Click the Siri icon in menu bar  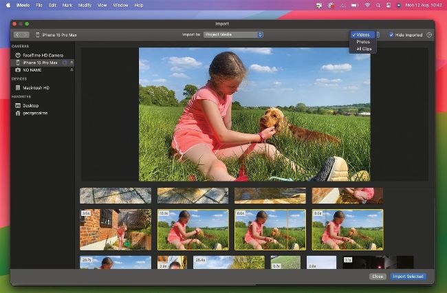tap(399, 5)
